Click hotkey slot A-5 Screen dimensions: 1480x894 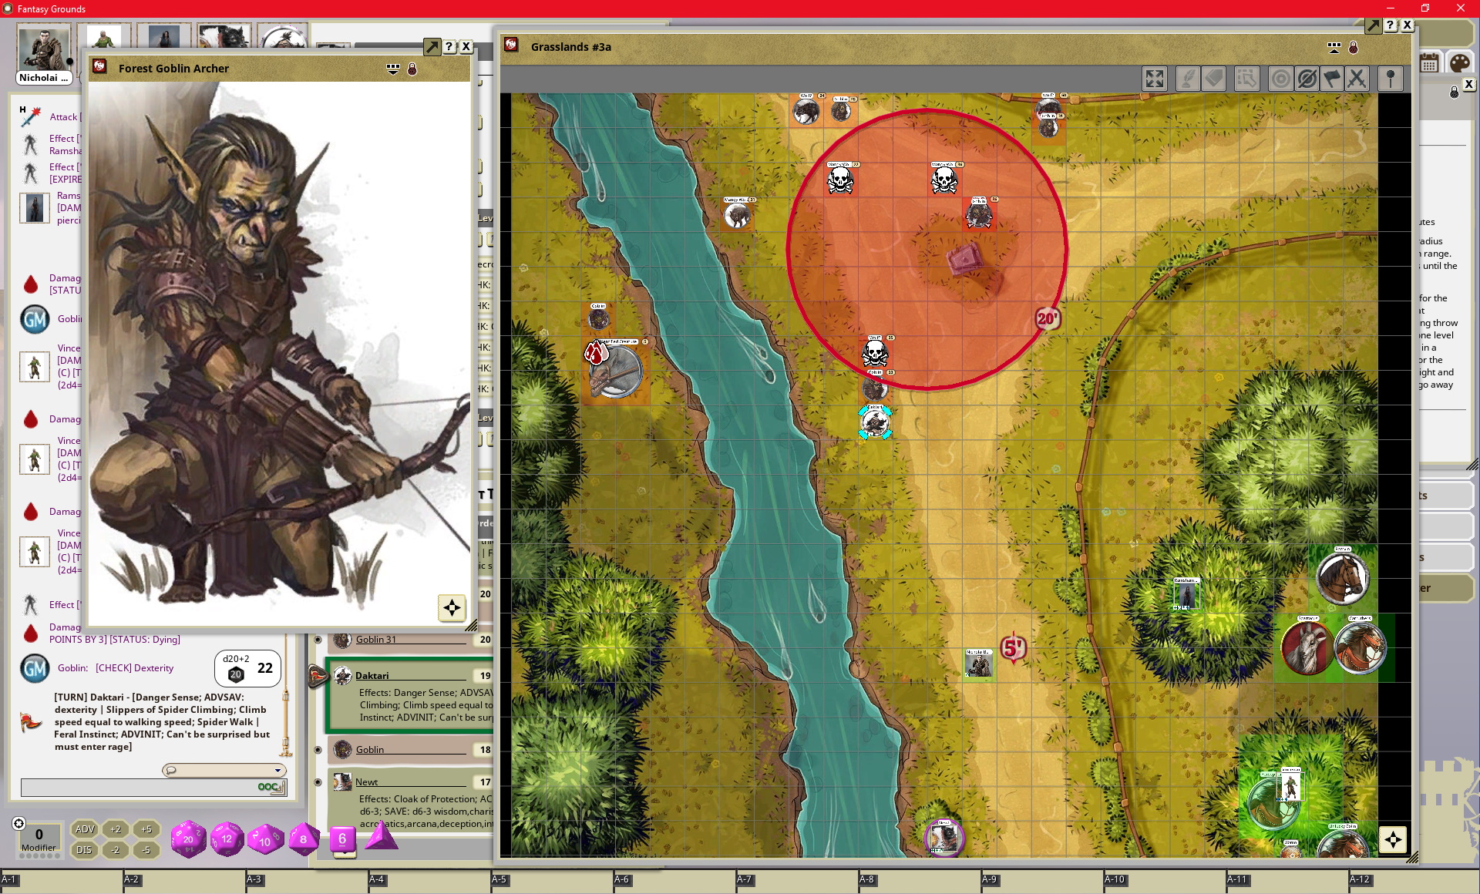click(552, 879)
